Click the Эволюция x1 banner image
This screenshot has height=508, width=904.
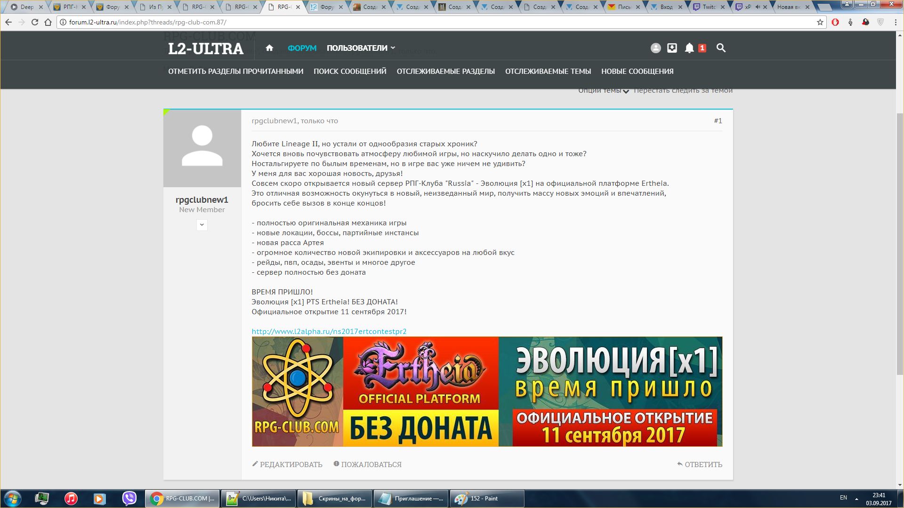tap(487, 391)
